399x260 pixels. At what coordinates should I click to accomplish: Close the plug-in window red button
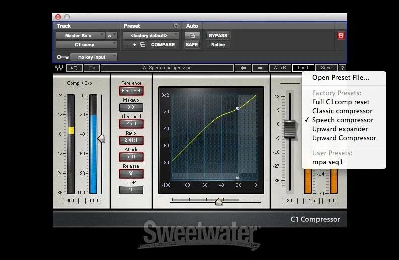point(58,17)
